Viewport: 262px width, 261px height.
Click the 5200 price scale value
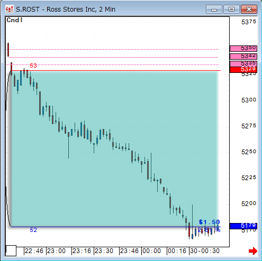(249, 204)
